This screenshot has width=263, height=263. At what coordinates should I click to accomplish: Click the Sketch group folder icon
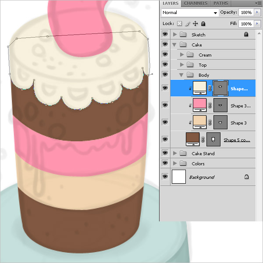[183, 35]
